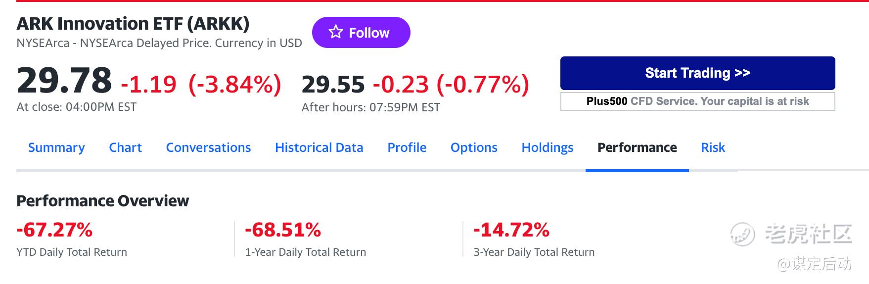This screenshot has height=284, width=869.
Task: Click the star icon on the Follow button
Action: [336, 33]
